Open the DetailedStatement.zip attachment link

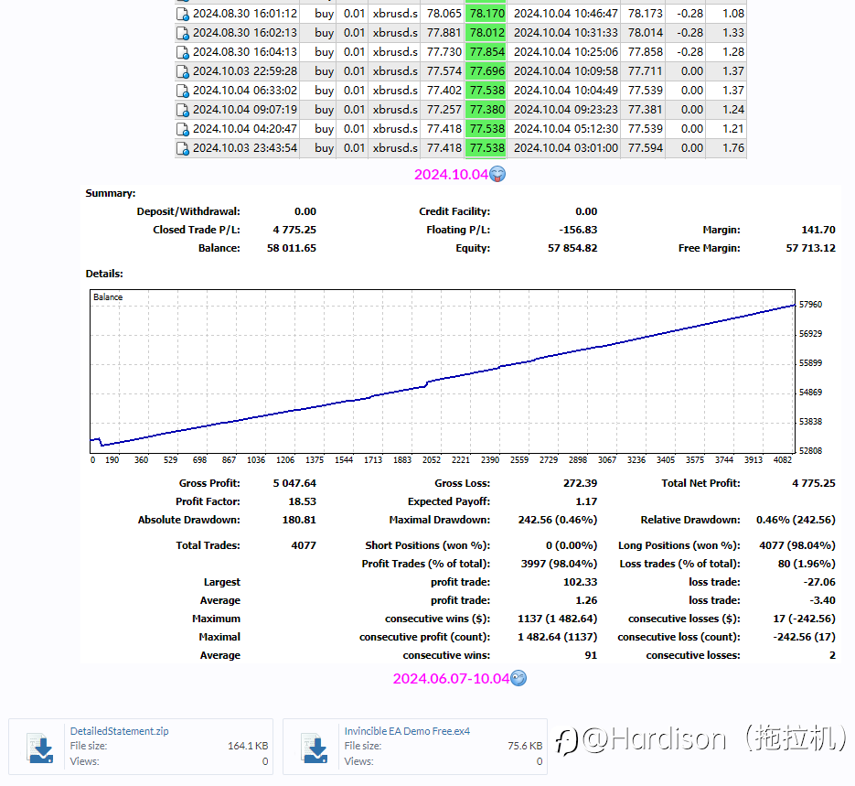(120, 731)
